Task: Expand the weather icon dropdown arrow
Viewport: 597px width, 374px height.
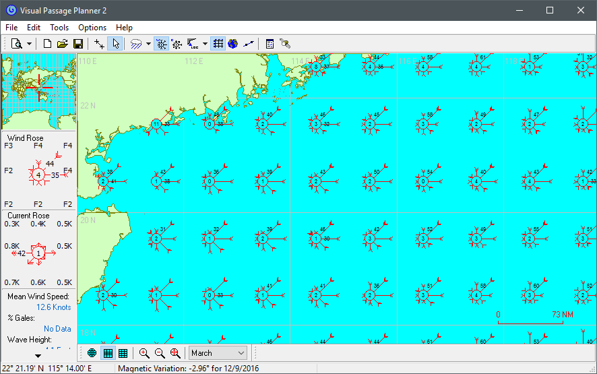Action: click(148, 44)
